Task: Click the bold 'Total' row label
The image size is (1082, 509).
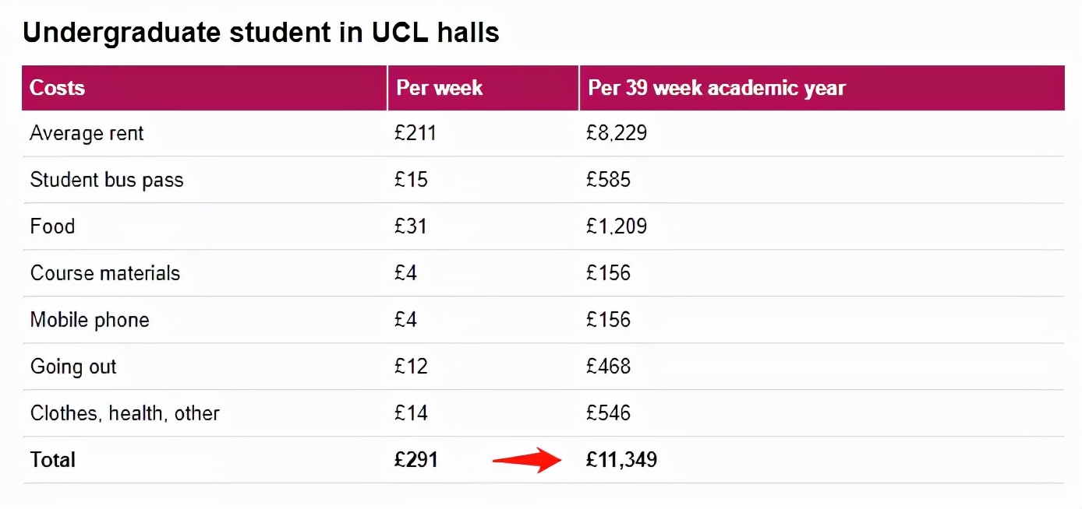Action: (x=53, y=460)
